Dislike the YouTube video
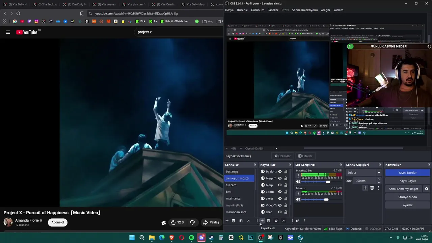 [192, 222]
